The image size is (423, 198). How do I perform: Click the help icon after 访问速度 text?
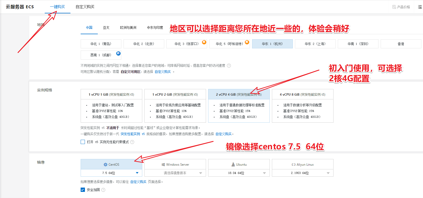pyautogui.click(x=229, y=65)
